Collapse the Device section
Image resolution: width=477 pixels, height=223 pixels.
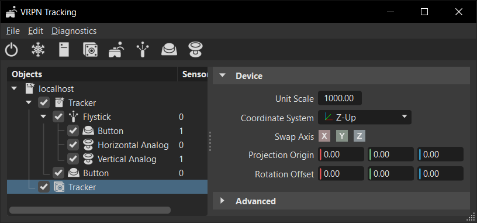click(x=223, y=76)
